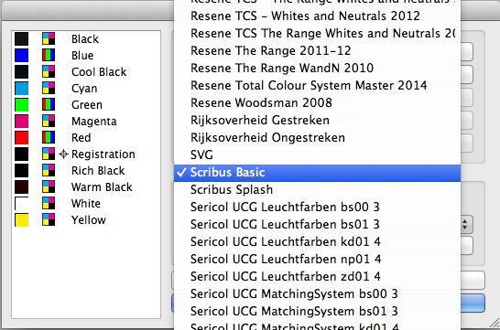Choose Scribus Basic in palette list
Screen dimensions: 500x330
[x=317, y=173]
